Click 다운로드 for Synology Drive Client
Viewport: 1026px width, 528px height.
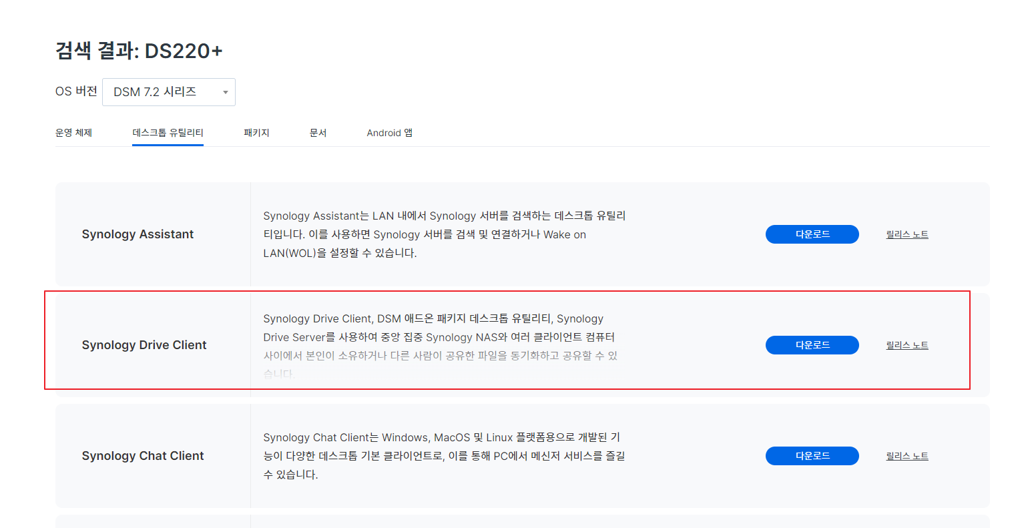pyautogui.click(x=812, y=345)
